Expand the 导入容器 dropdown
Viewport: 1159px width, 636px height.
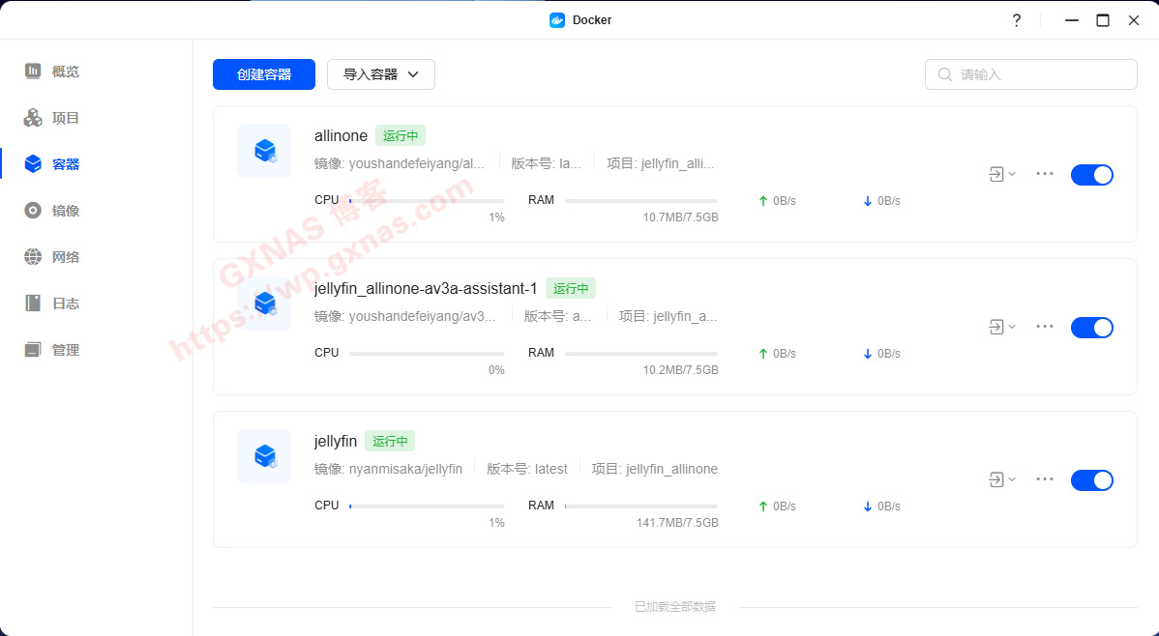pos(380,74)
